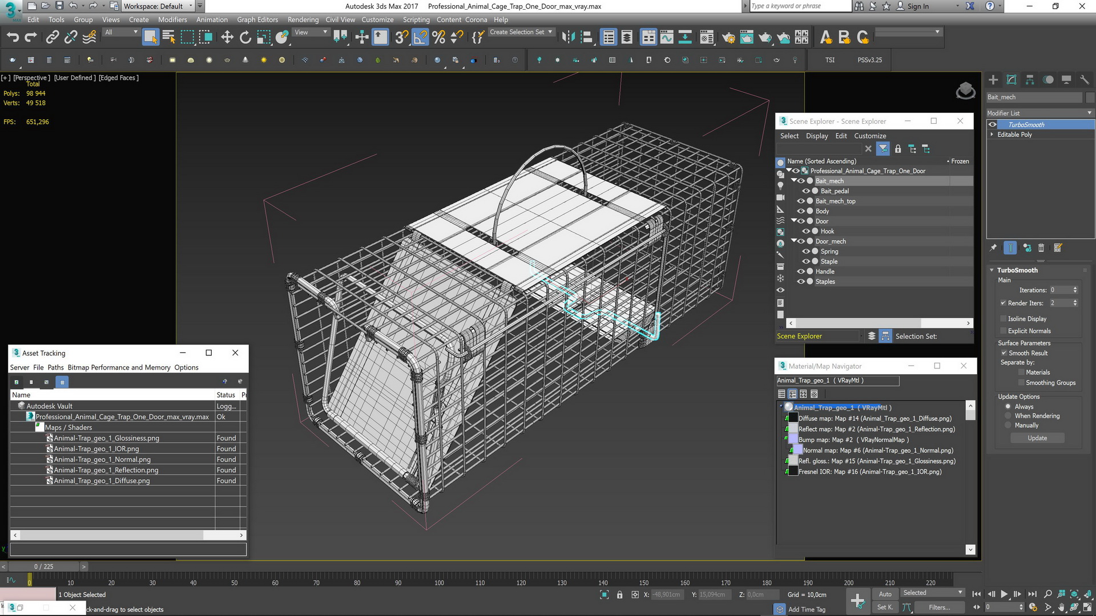The image size is (1096, 616).
Task: Toggle Angle Snap in main toolbar
Action: pos(420,38)
